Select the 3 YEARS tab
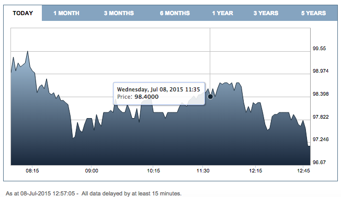Screen dimensions: 341x197 pyautogui.click(x=266, y=13)
